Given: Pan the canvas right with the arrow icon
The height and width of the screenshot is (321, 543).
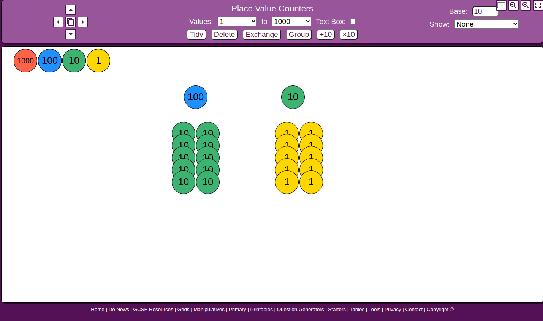Looking at the screenshot, I should [x=82, y=22].
